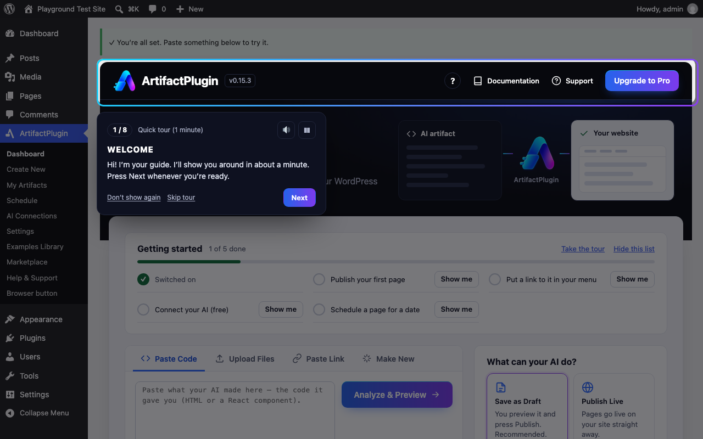Viewport: 703px width, 439px height.
Task: Check the Schedule a page circle
Action: (x=319, y=309)
